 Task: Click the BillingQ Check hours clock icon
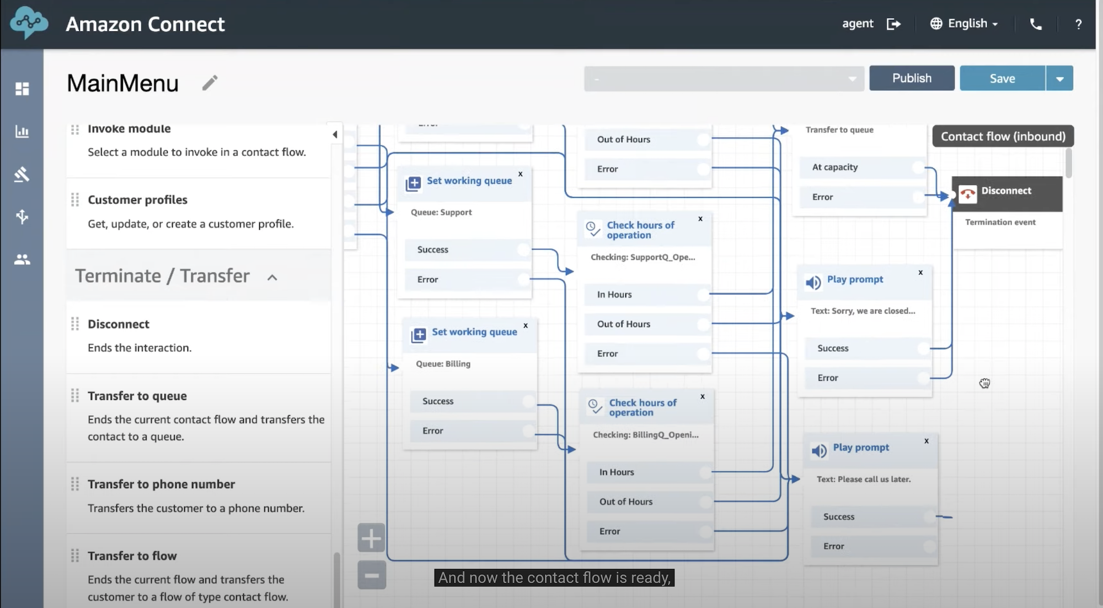pyautogui.click(x=595, y=406)
